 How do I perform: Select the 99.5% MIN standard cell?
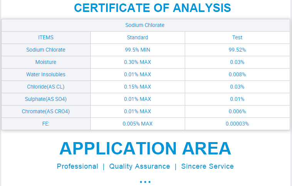coord(137,50)
